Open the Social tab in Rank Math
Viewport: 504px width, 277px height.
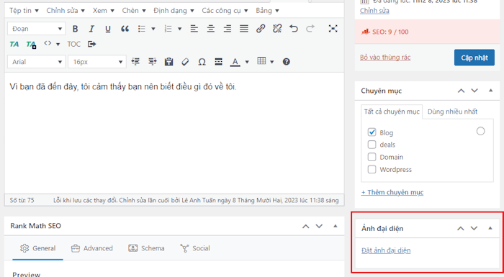point(195,248)
